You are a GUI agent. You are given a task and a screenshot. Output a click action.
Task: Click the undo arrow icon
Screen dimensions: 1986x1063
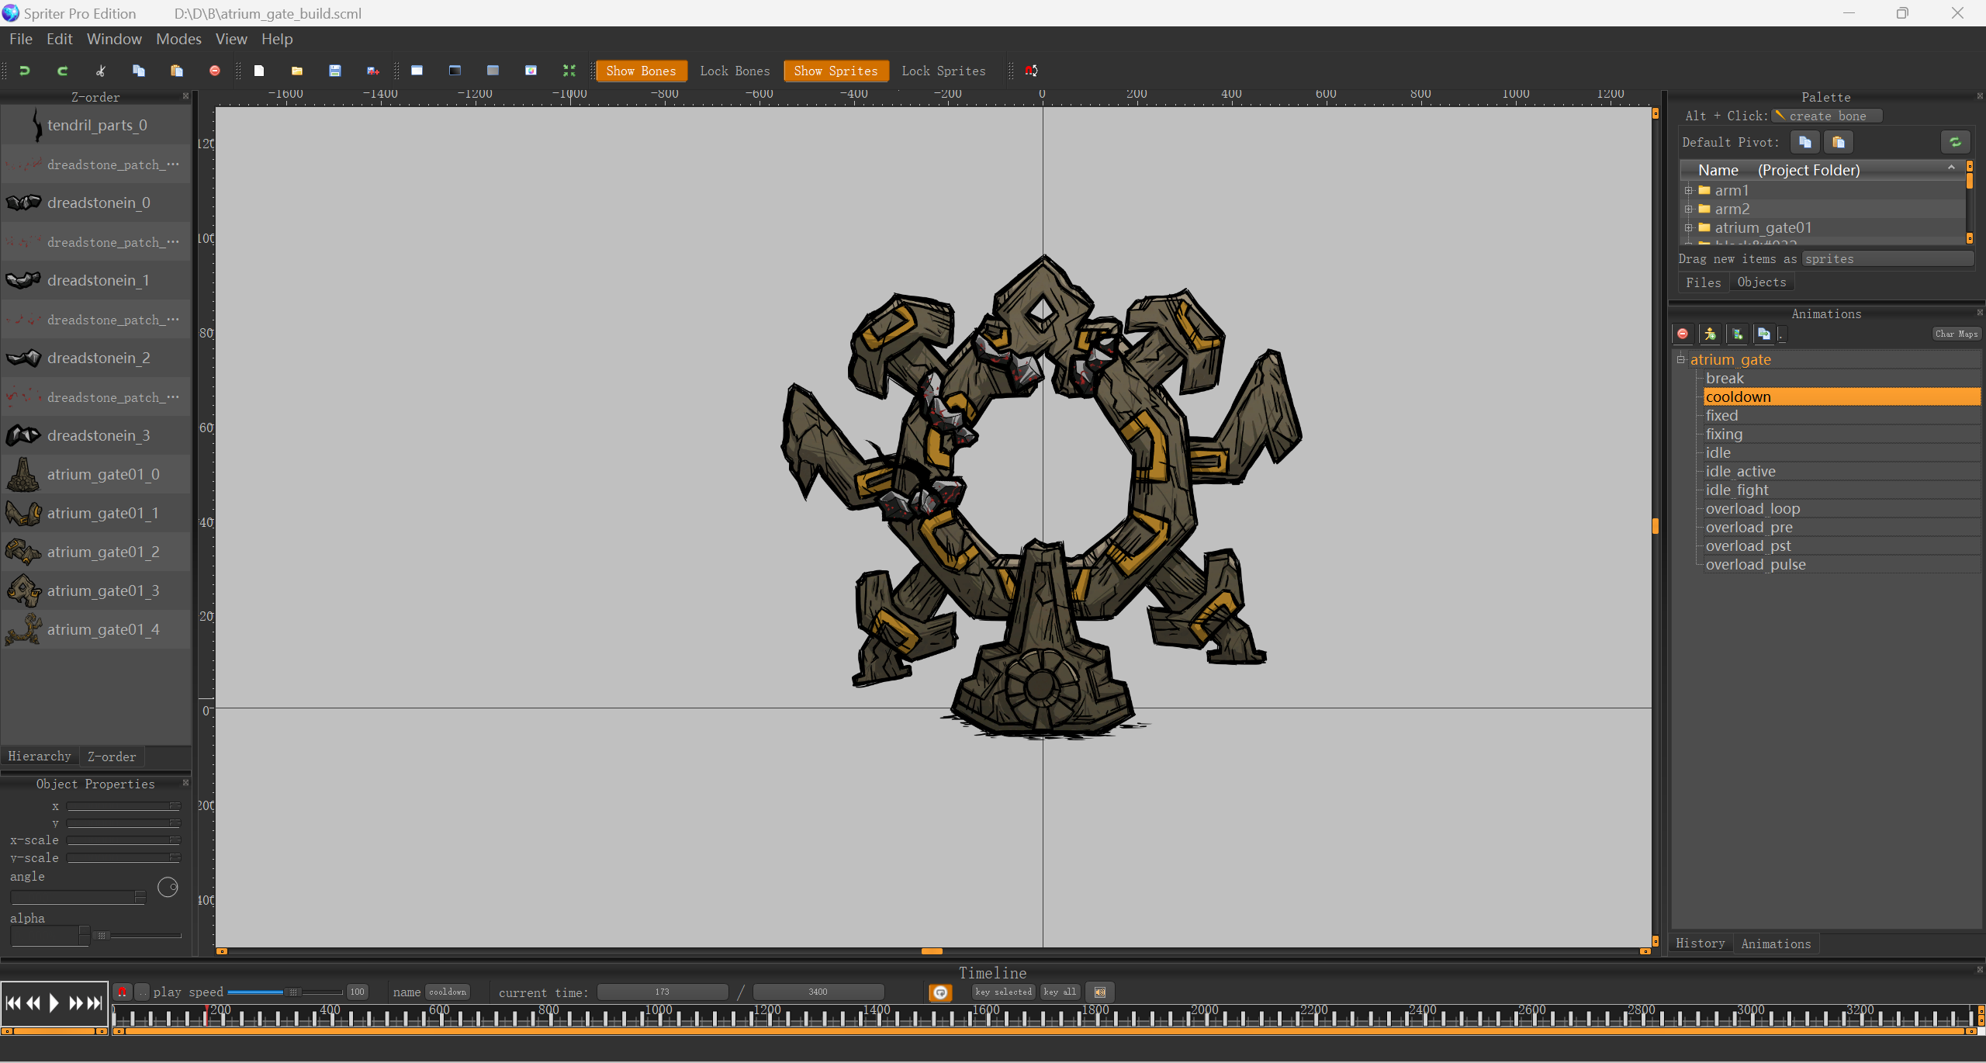pos(24,71)
